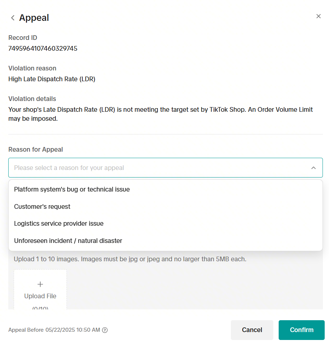
Task: Select "Unforeseen incident / natural disaster" option
Action: click(68, 241)
